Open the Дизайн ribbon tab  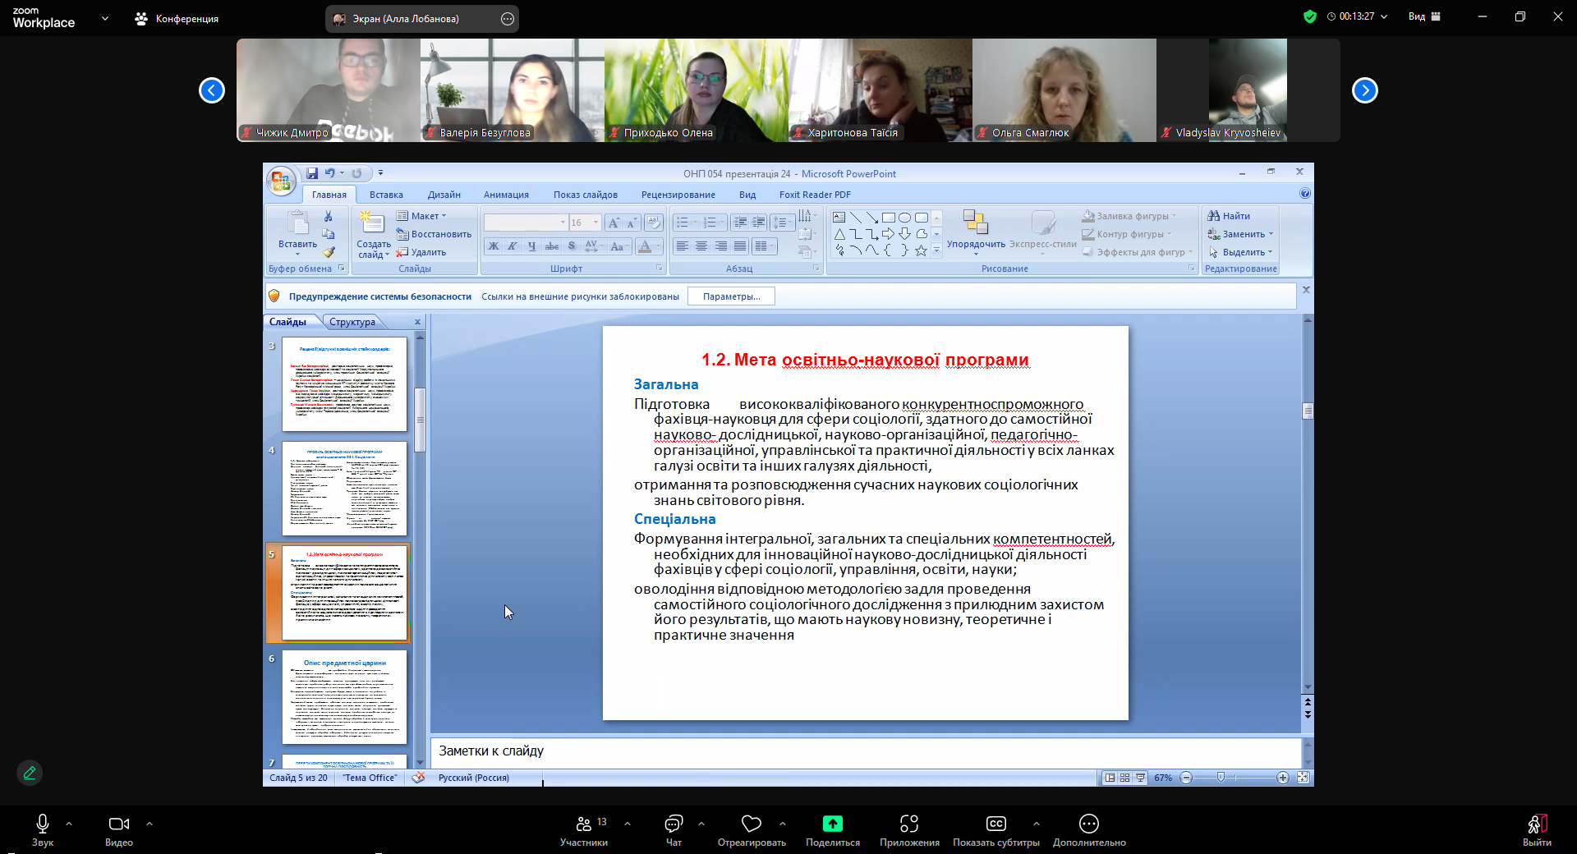click(444, 195)
